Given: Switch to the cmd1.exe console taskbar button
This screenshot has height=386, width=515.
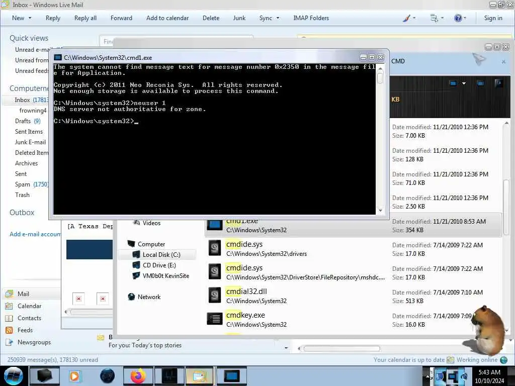Looking at the screenshot, I should (232, 376).
